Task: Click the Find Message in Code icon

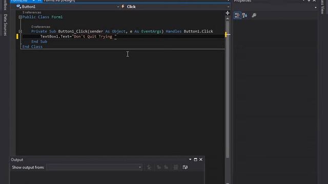Action: tap(149, 167)
